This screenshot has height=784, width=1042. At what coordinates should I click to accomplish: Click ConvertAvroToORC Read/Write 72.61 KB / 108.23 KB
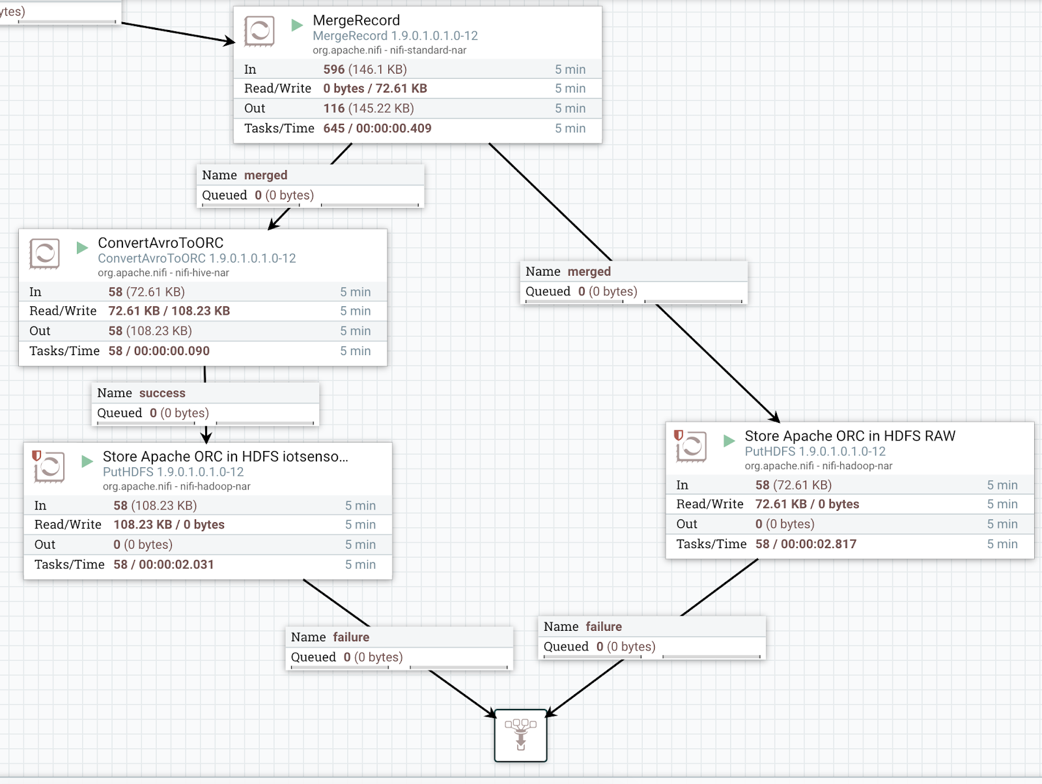169,311
